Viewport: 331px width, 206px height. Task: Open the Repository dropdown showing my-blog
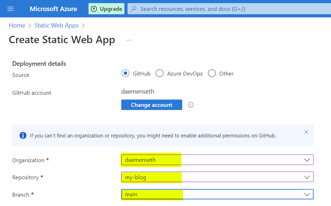[x=217, y=177]
